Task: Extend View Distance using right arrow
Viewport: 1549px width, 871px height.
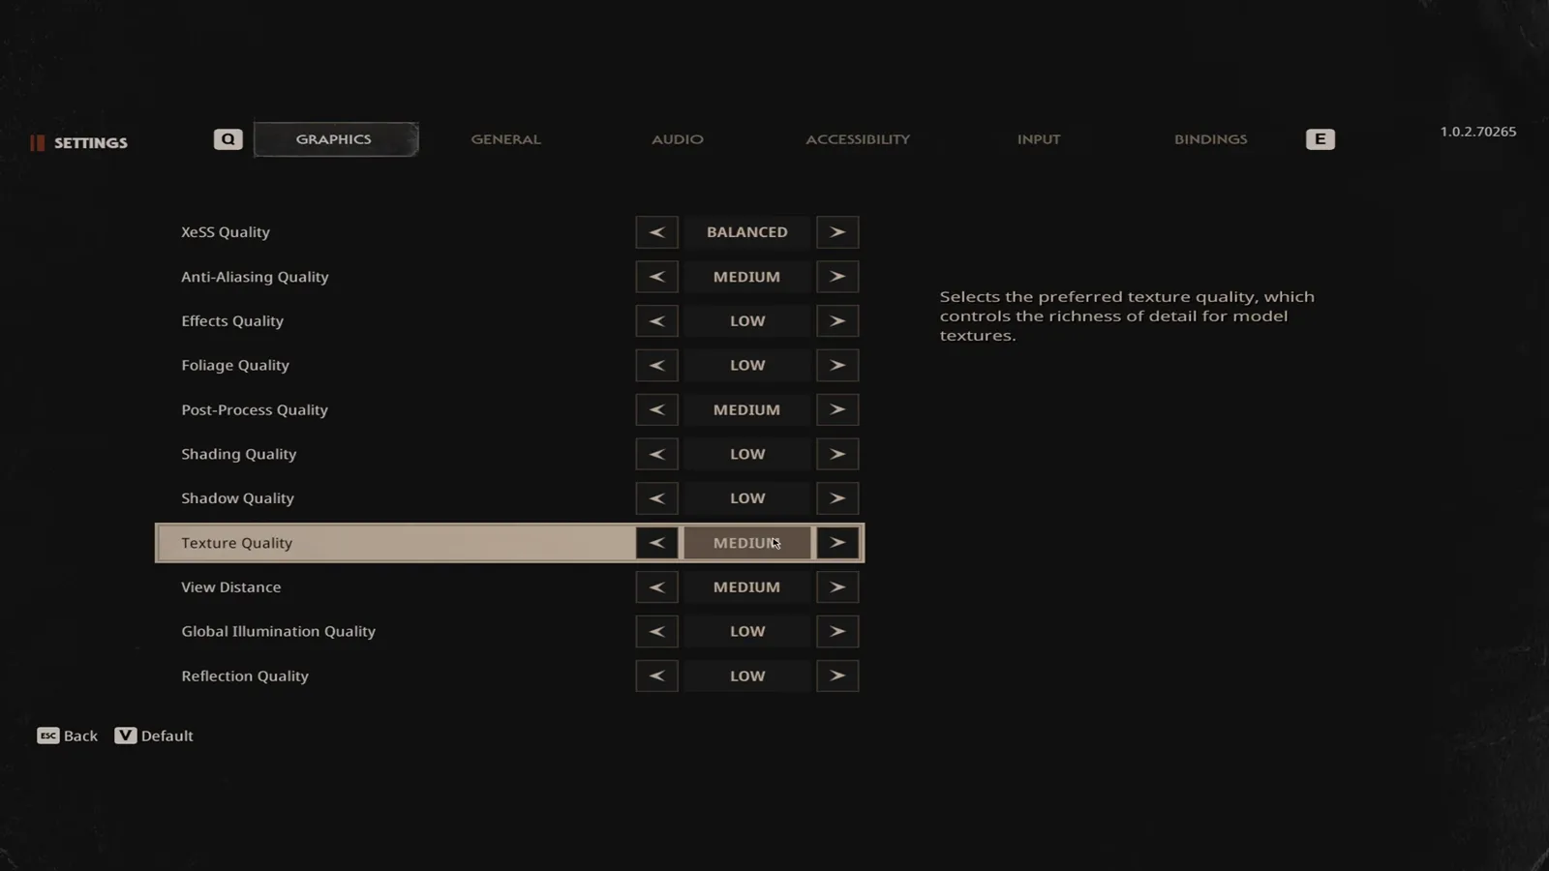Action: 837,587
